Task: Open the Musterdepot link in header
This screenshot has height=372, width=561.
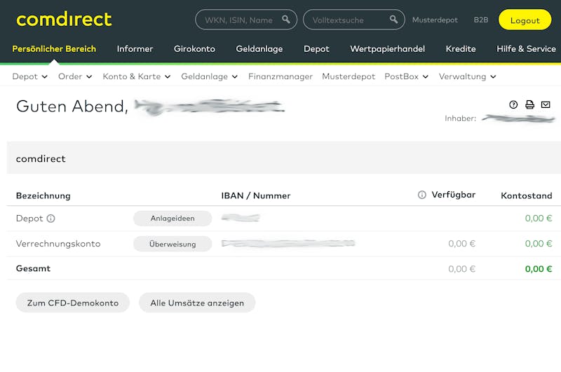Action: click(x=435, y=20)
